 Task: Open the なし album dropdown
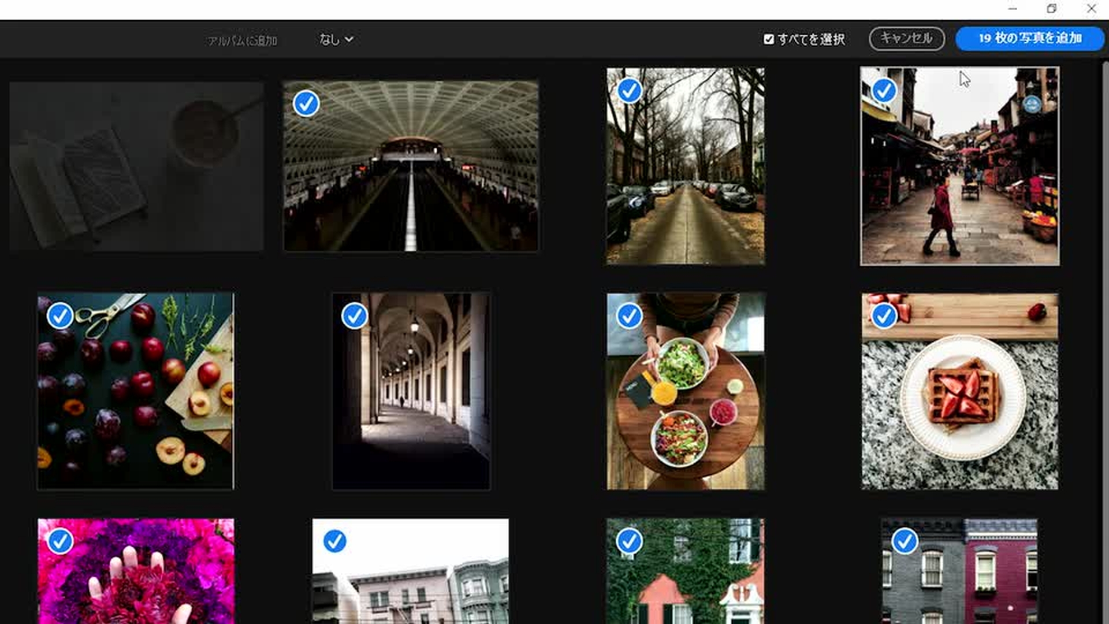coord(336,39)
